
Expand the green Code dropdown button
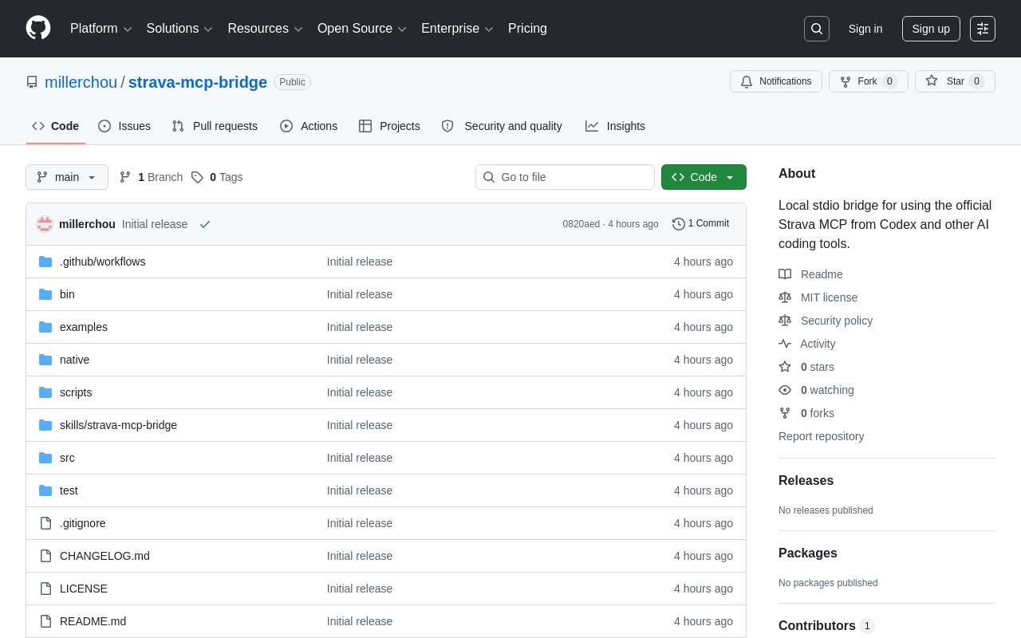704,177
